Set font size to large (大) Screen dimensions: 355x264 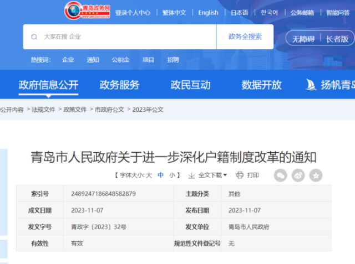click(x=149, y=175)
